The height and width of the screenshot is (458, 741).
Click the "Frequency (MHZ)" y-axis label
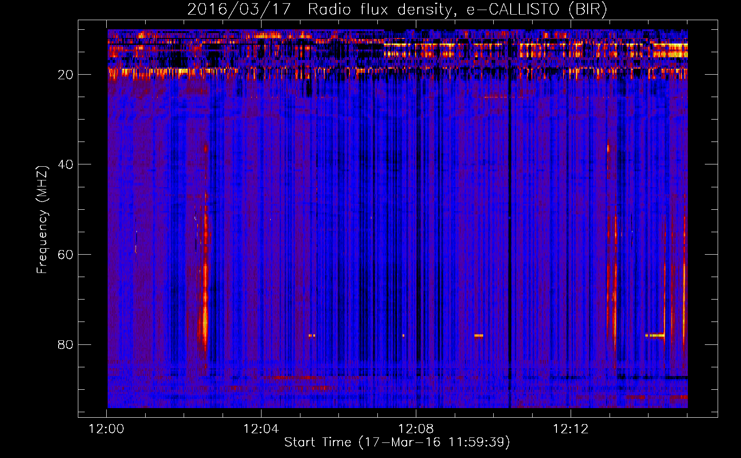[42, 219]
